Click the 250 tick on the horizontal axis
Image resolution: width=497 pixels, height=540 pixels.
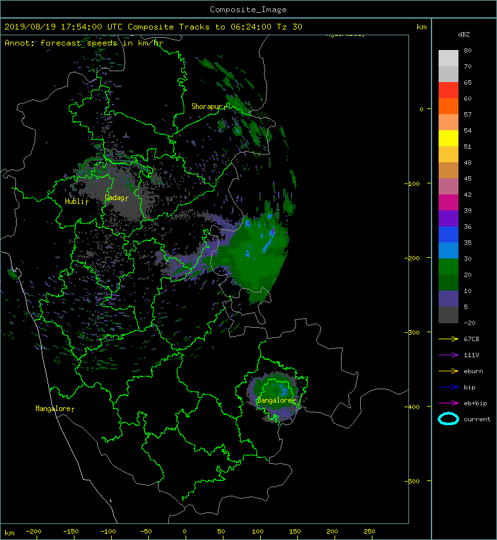tap(369, 532)
